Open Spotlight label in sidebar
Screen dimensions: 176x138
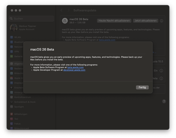(19, 107)
